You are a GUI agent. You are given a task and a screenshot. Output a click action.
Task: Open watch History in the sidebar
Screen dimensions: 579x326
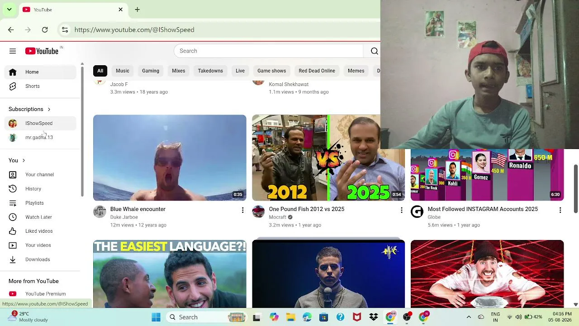(x=41, y=189)
